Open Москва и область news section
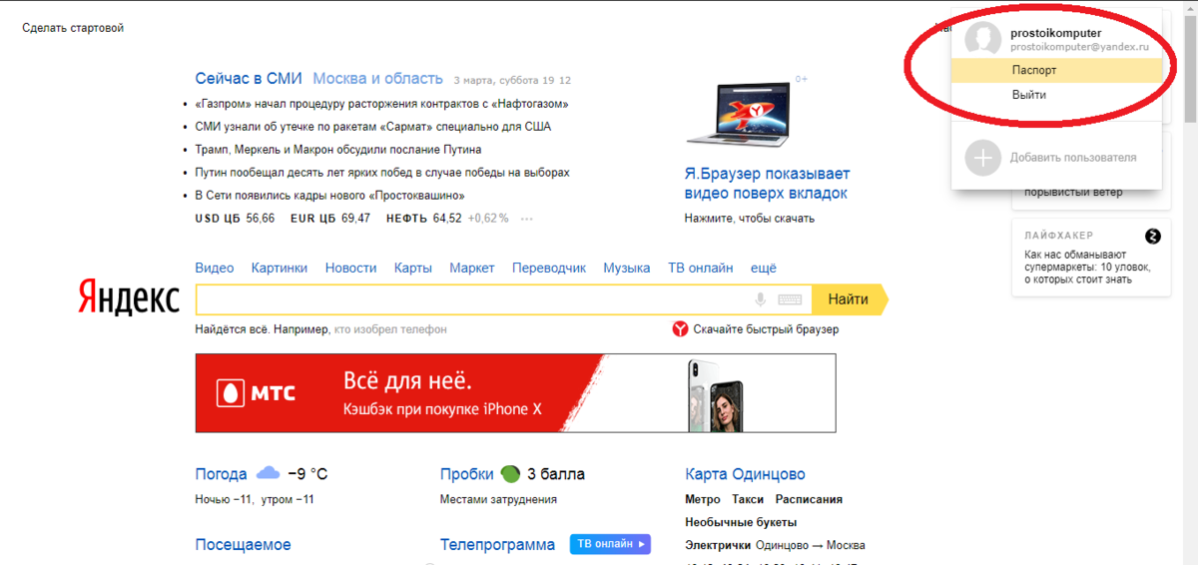Image resolution: width=1198 pixels, height=565 pixels. tap(377, 78)
